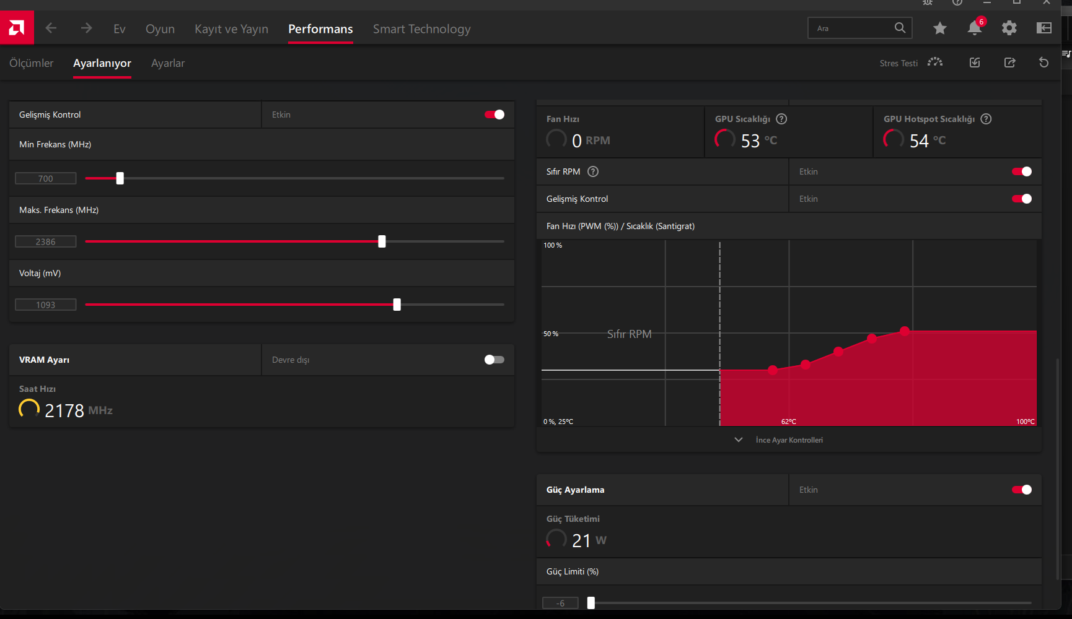Click the vertical scrollbar on the right

pos(1058,468)
